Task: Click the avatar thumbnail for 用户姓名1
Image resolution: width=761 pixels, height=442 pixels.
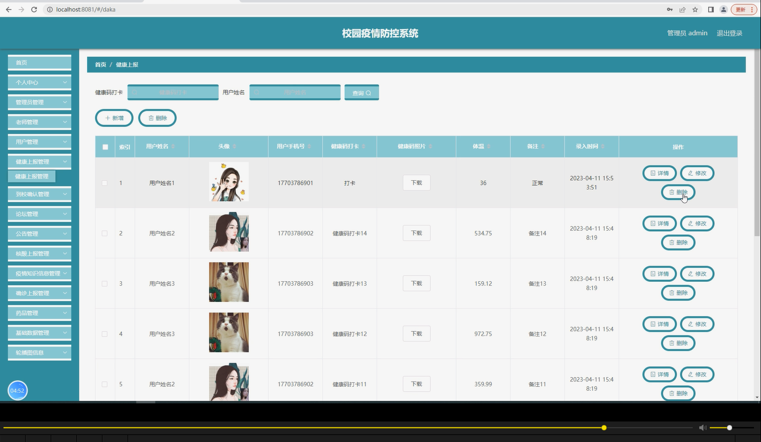Action: (229, 182)
